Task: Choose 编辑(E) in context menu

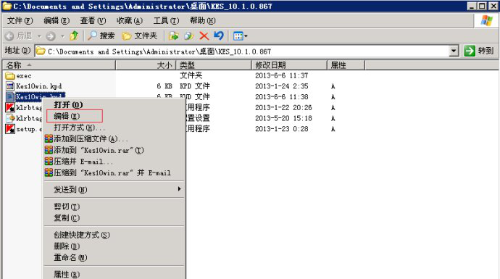Action: point(114,116)
